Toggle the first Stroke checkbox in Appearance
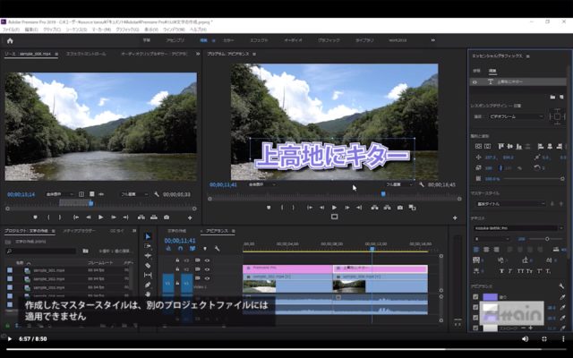The height and width of the screenshot is (358, 573). pos(475,308)
